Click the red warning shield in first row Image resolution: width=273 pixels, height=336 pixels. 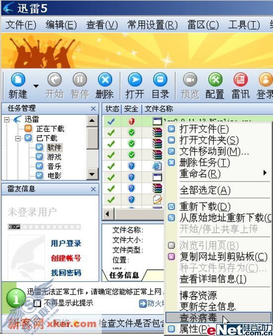point(132,121)
